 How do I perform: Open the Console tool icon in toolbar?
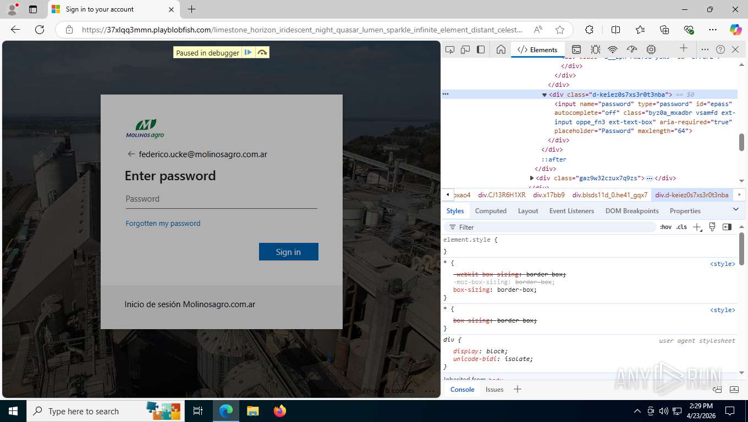pos(576,49)
